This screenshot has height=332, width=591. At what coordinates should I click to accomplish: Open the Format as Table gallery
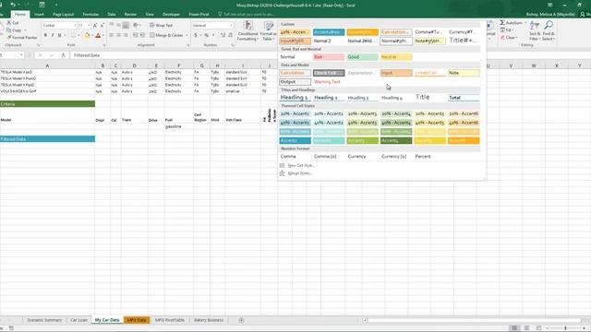coord(268,30)
